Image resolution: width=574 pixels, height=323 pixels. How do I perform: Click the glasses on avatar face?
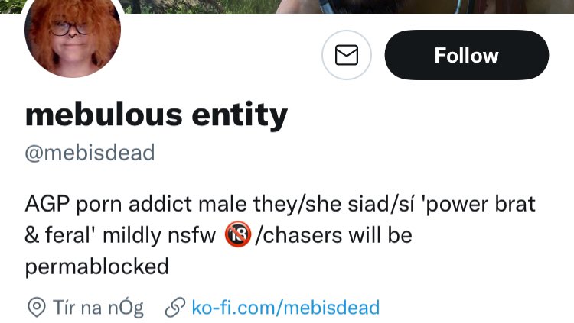coord(68,28)
